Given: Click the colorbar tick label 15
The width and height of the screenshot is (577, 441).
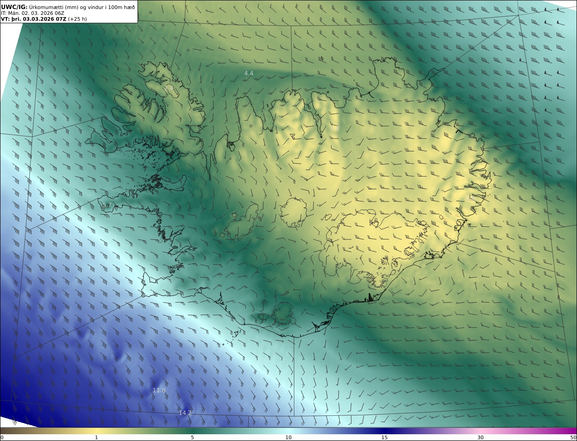Looking at the screenshot, I should coord(385,437).
